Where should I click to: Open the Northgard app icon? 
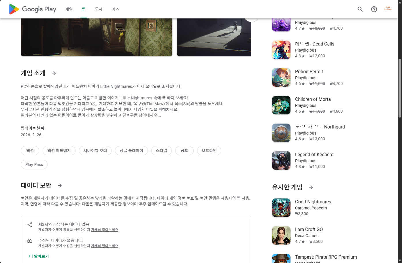(x=281, y=133)
